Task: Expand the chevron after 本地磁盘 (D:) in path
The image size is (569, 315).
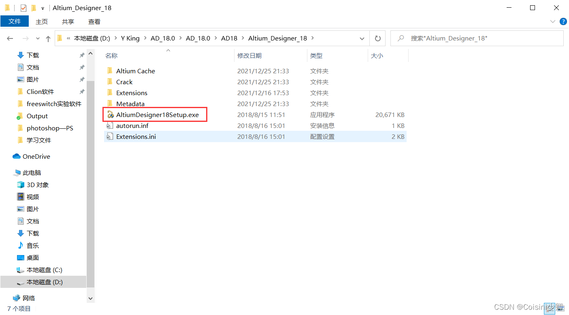Action: [x=115, y=38]
